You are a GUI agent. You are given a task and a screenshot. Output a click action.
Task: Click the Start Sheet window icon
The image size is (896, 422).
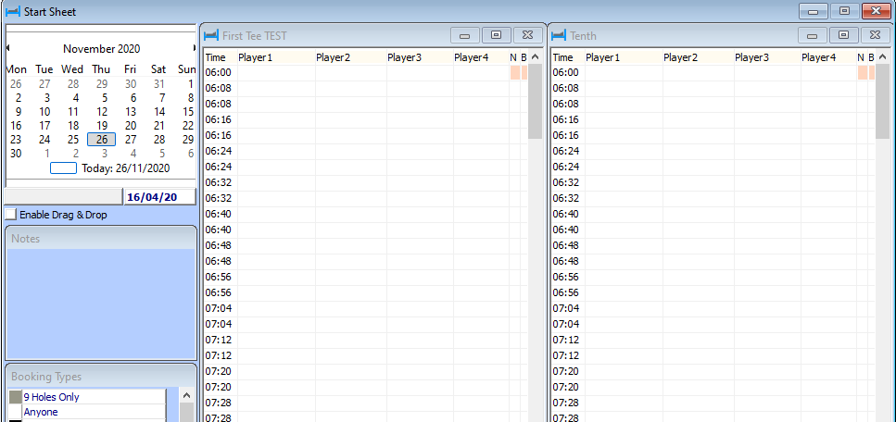[13, 11]
